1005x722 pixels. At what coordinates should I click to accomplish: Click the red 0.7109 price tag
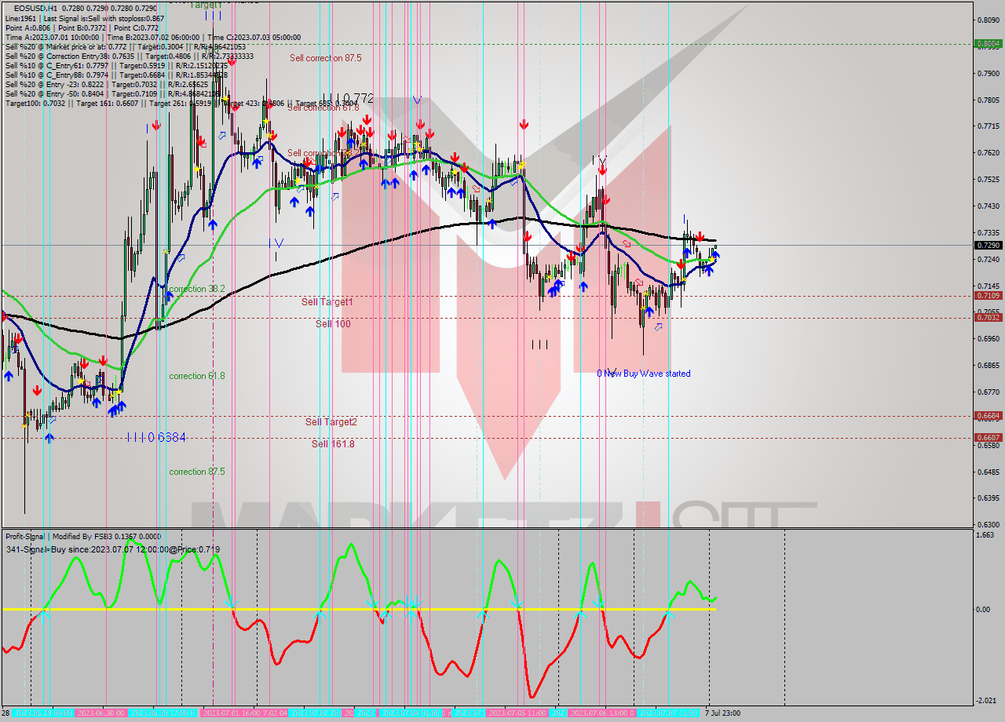pos(987,296)
